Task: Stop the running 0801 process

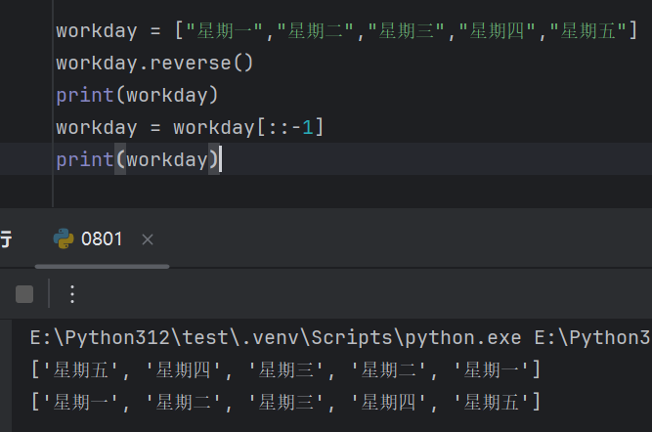Action: tap(24, 294)
